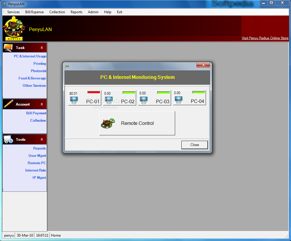Select the PC-01 station label
The width and height of the screenshot is (291, 241).
coord(93,101)
